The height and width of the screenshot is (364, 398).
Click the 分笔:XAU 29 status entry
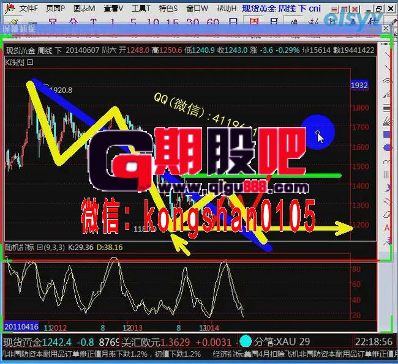[282, 342]
